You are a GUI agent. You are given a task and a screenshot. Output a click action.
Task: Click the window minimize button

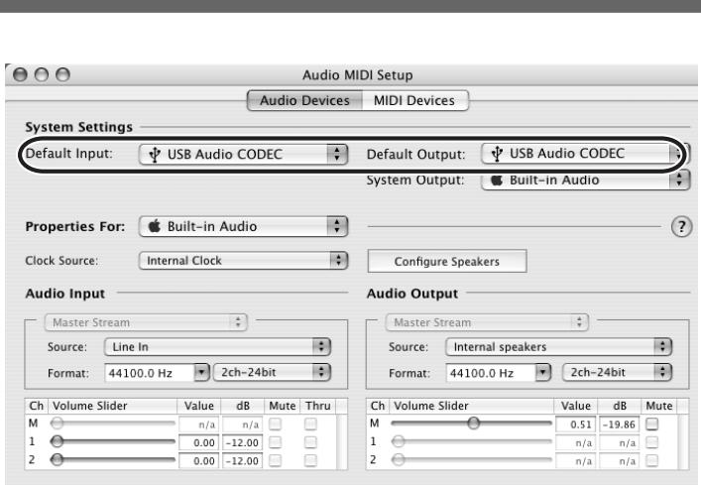42,74
